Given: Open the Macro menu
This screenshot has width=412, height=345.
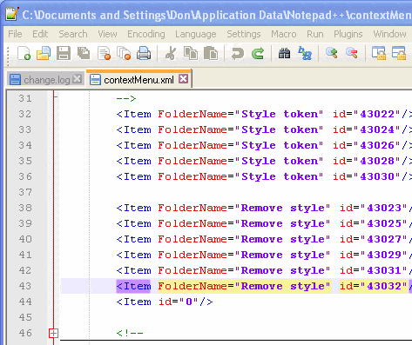Looking at the screenshot, I should point(284,34).
